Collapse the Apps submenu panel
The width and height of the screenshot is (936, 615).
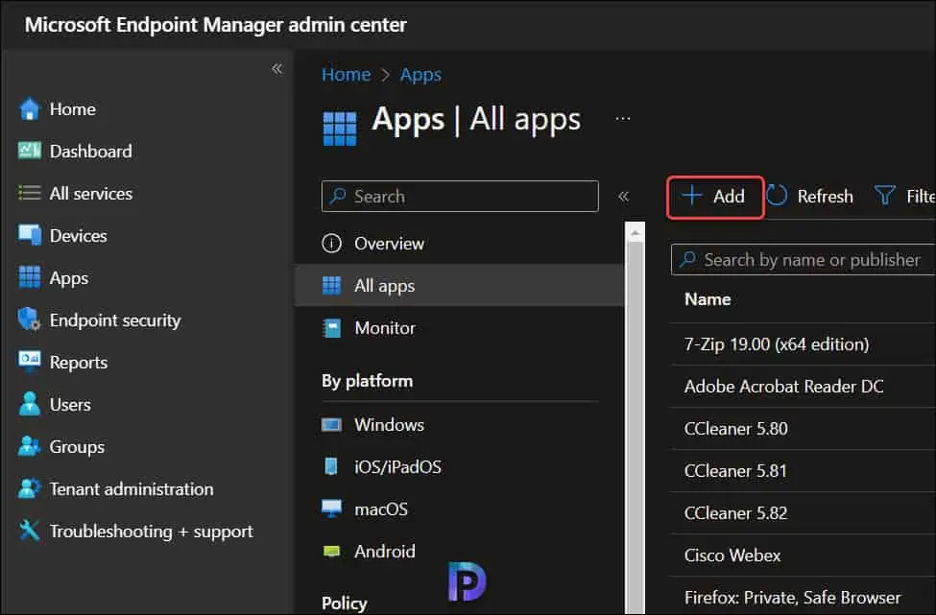(x=624, y=197)
